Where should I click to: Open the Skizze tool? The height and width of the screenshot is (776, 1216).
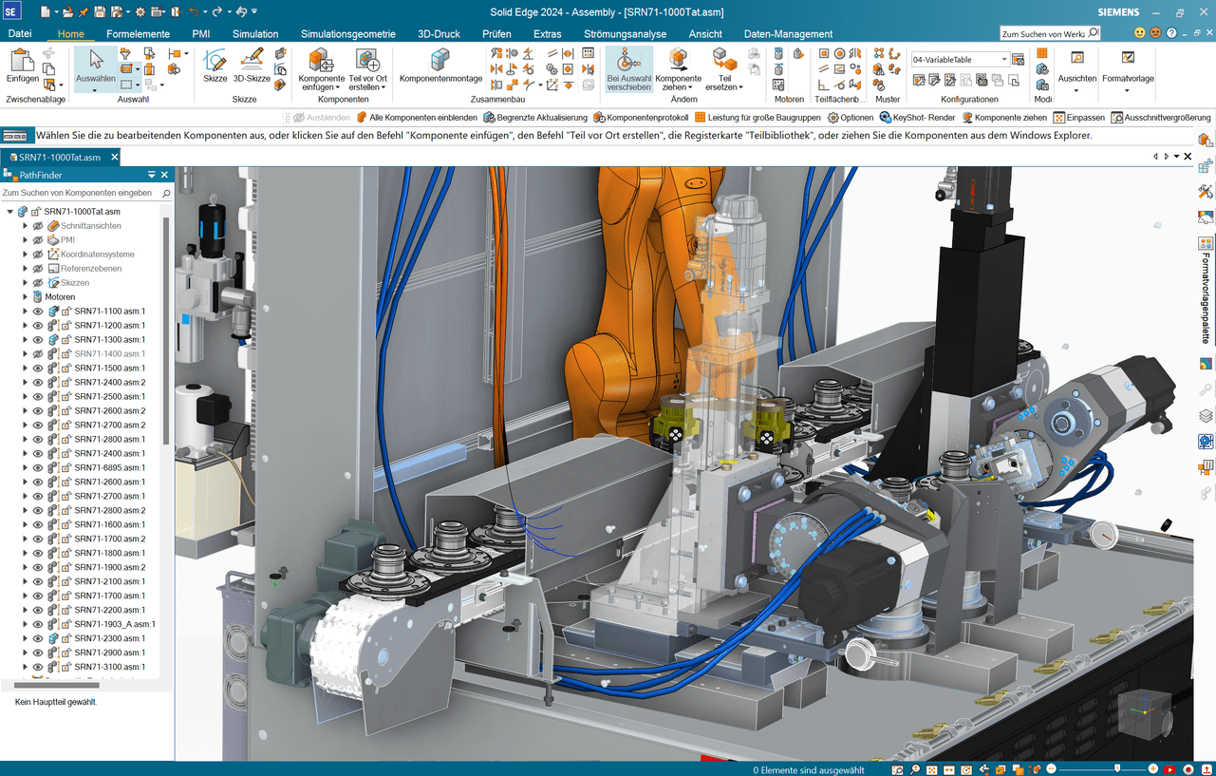(x=215, y=68)
